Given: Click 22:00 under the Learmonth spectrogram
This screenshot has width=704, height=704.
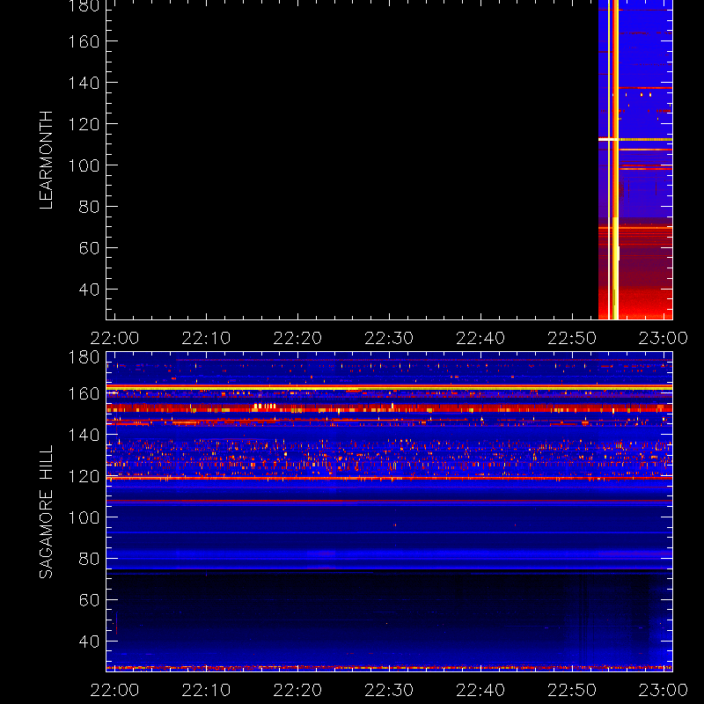Looking at the screenshot, I should click(x=114, y=338).
